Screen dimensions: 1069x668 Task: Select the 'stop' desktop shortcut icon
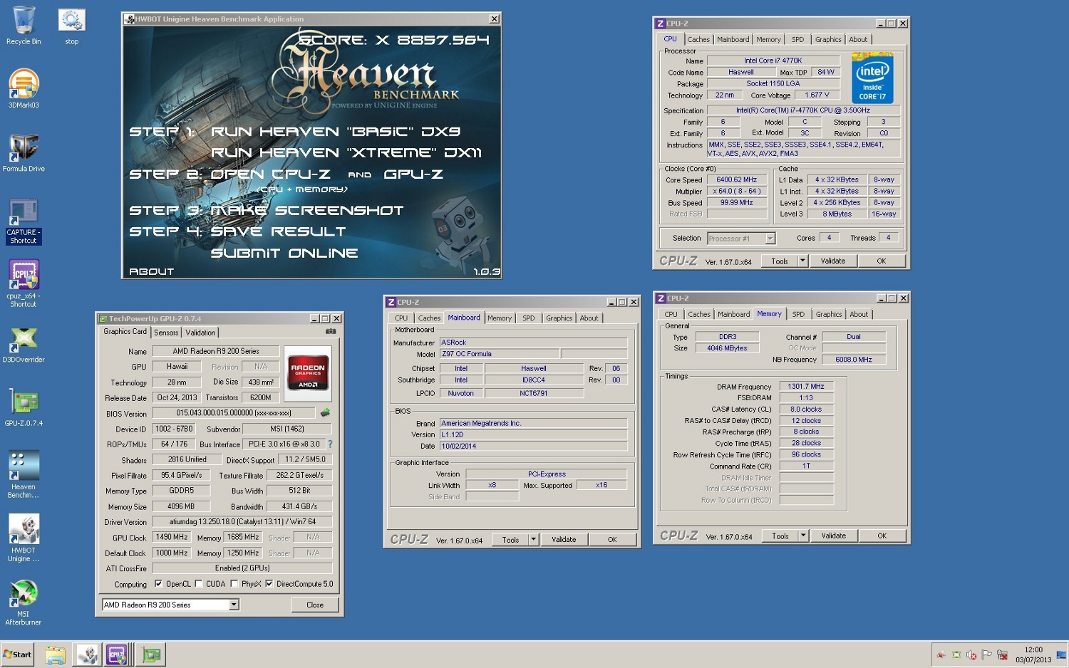(71, 26)
